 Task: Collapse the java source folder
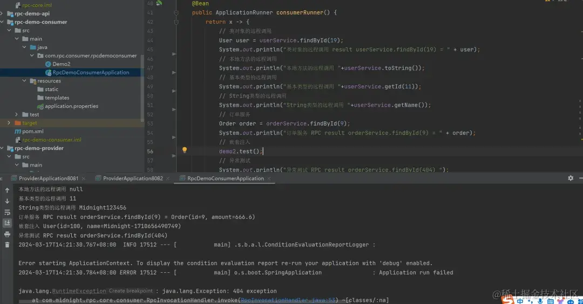click(x=24, y=47)
